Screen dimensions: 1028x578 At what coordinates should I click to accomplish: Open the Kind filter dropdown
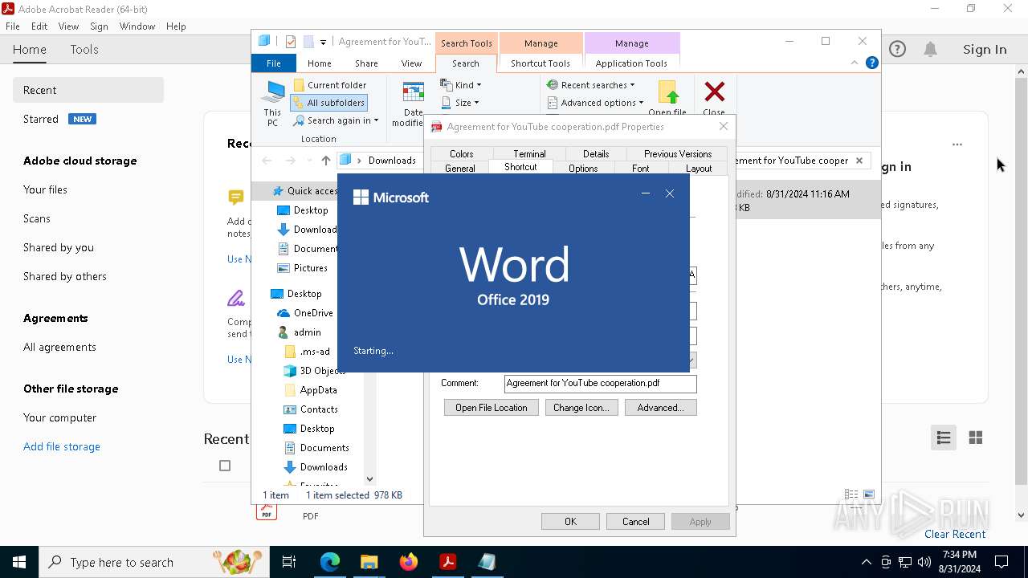point(461,85)
